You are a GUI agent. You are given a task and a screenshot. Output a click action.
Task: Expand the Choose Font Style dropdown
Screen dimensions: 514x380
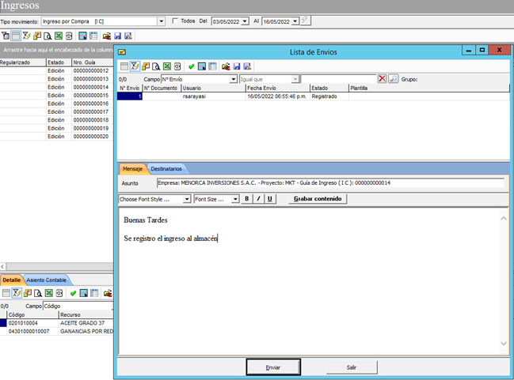coord(187,199)
